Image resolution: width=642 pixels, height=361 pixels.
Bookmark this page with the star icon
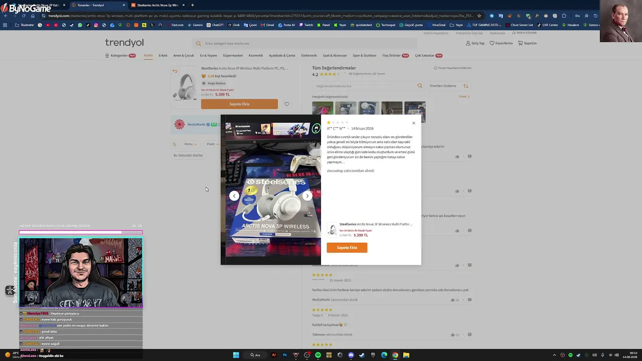(x=479, y=16)
